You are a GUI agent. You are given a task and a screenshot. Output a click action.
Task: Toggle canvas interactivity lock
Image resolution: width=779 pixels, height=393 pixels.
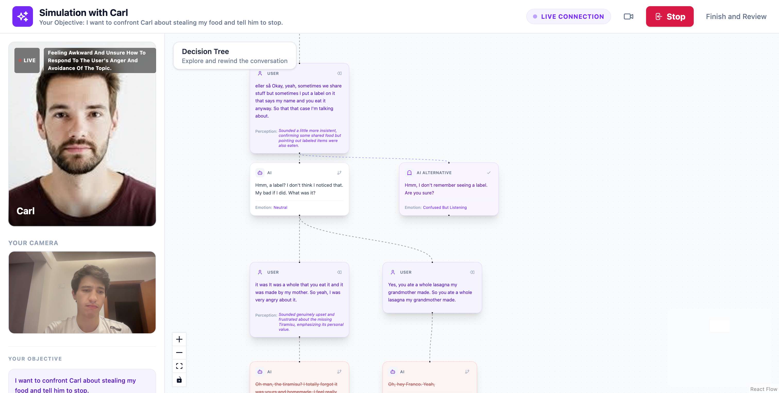coord(179,379)
